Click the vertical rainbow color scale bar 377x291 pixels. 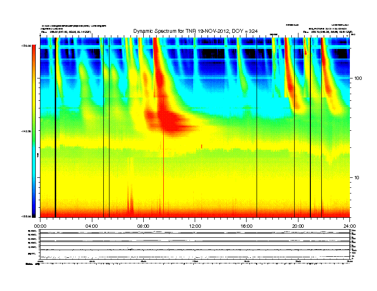pos(34,131)
